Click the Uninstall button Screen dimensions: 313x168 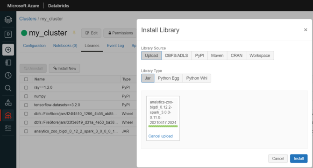point(33,68)
